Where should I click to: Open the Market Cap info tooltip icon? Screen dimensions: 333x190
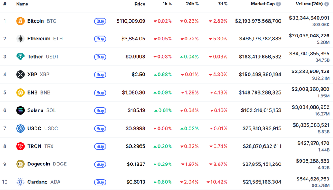tap(278, 4)
